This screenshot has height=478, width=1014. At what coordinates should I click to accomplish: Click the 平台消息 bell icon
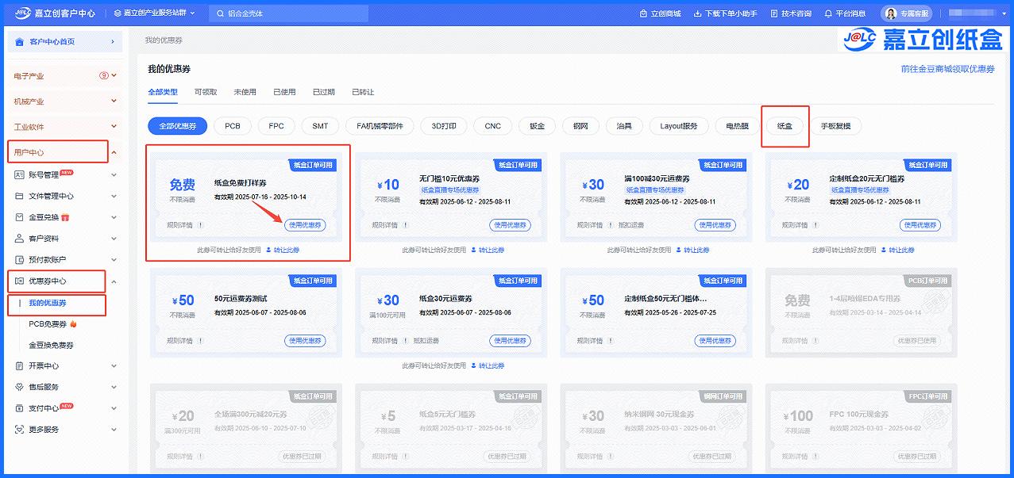pyautogui.click(x=828, y=13)
